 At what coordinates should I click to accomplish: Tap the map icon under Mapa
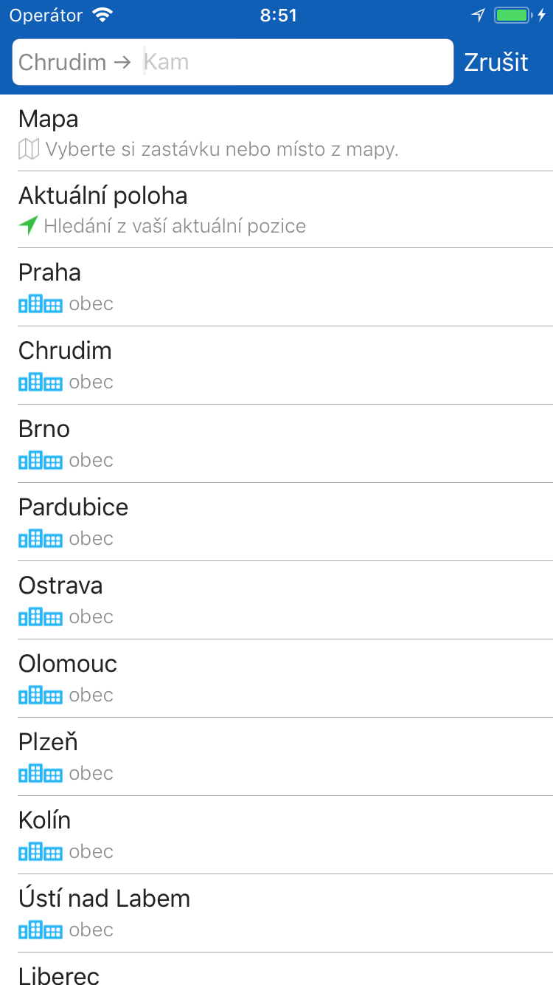[x=29, y=150]
